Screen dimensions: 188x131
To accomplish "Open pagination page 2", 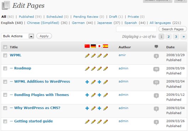I will [x=168, y=36].
